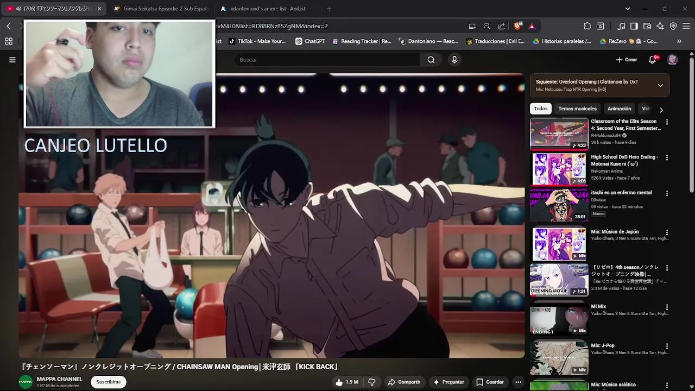Select the Temas musicales filter chip
This screenshot has width=695, height=391.
point(577,109)
